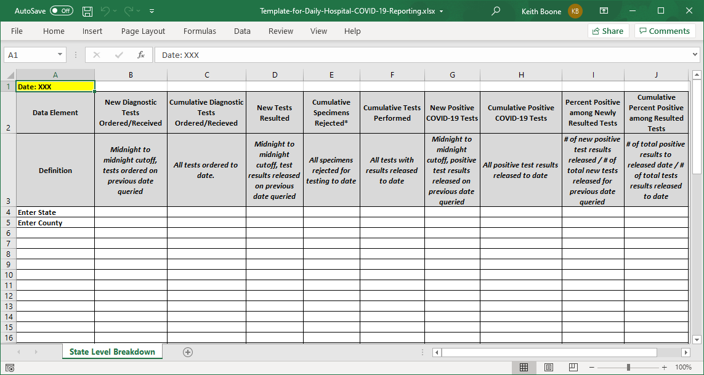This screenshot has height=375, width=704.
Task: Switch to Normal view icon
Action: point(524,368)
